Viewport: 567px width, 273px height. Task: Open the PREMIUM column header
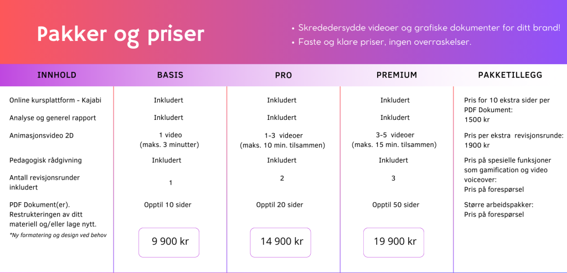[396, 75]
